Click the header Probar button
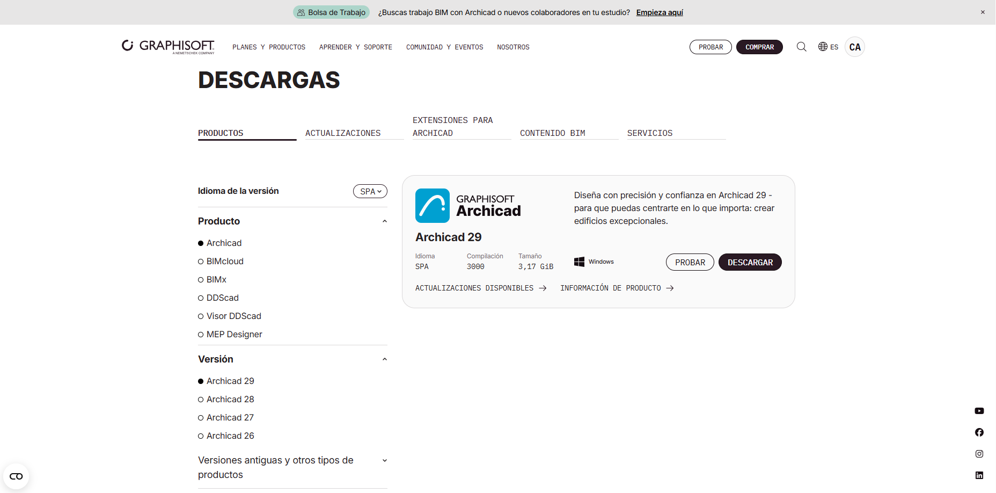 (711, 47)
